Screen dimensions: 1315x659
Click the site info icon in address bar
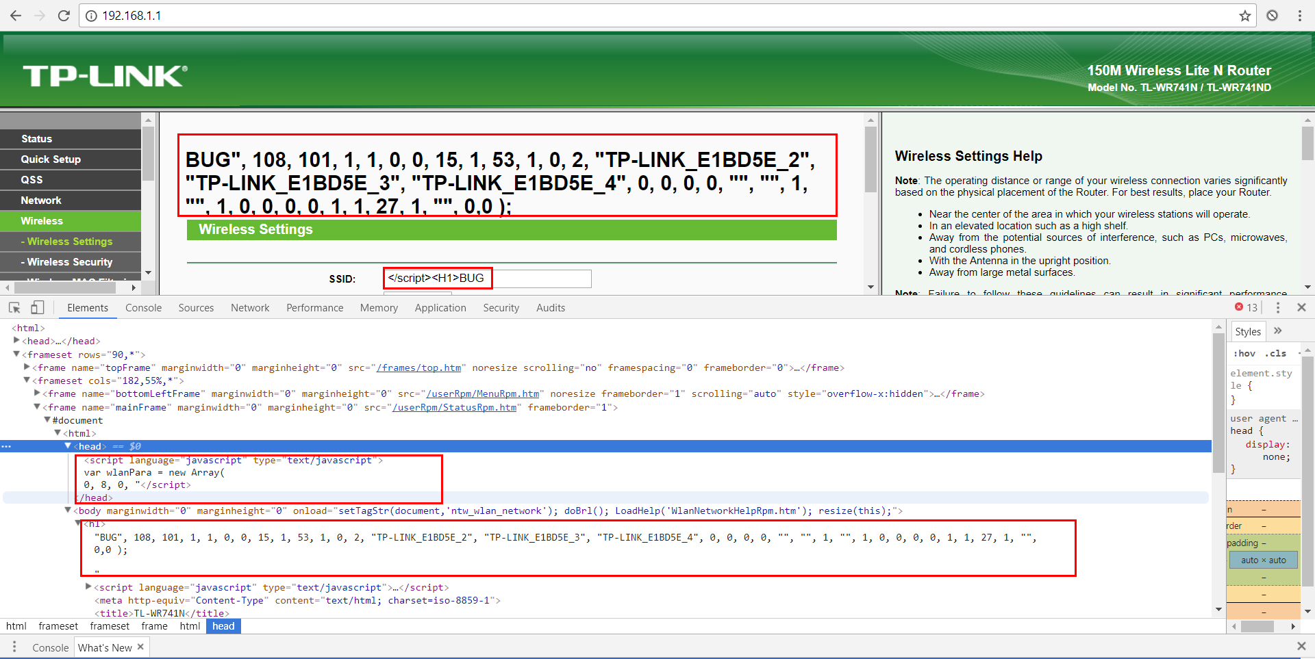click(92, 16)
